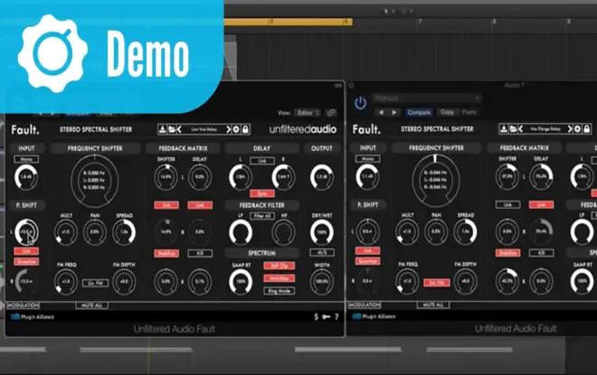597x375 pixels.
Task: Open settings gear in Vox Flange Delay window
Action: click(577, 129)
